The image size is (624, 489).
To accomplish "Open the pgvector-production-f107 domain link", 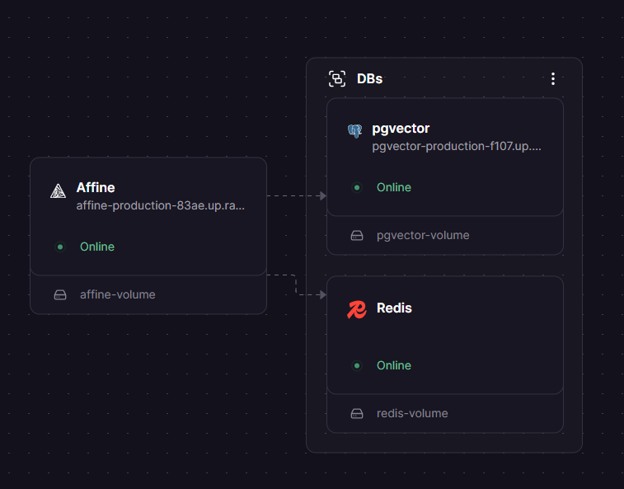I will pyautogui.click(x=457, y=146).
